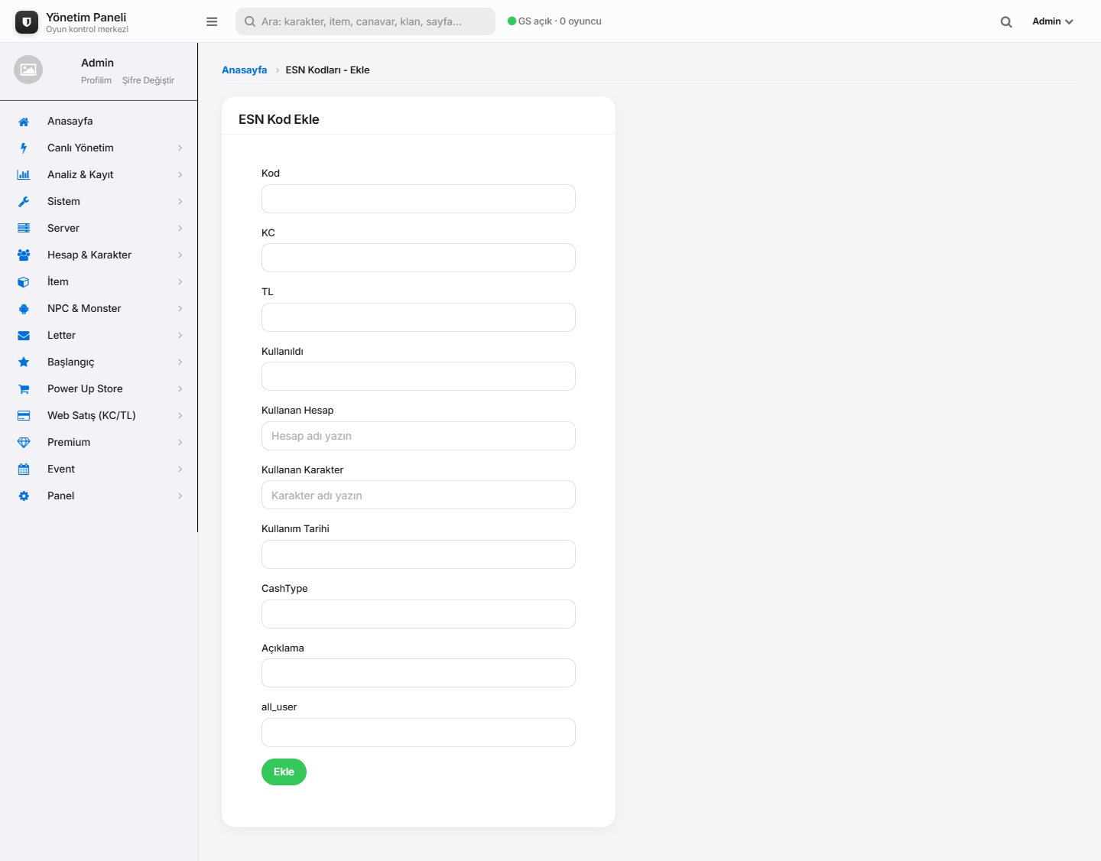The width and height of the screenshot is (1101, 861).
Task: Open the Power Up Store menu
Action: 99,389
